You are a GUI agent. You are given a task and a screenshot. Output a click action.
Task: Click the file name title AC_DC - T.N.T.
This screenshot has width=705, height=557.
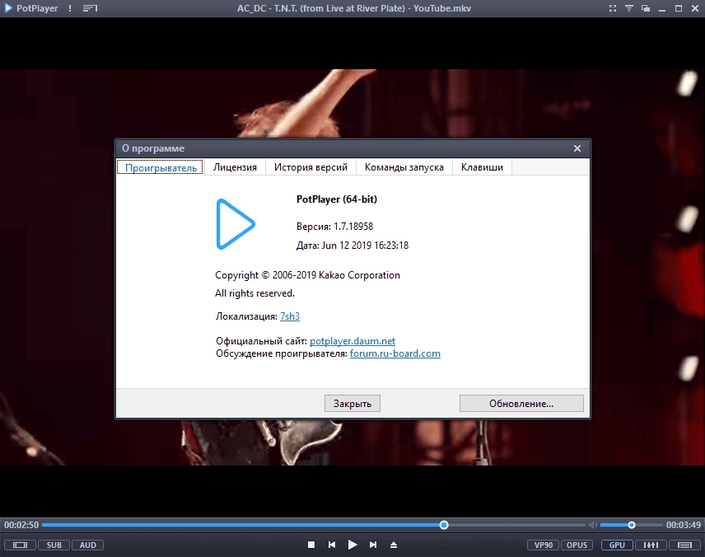[354, 8]
